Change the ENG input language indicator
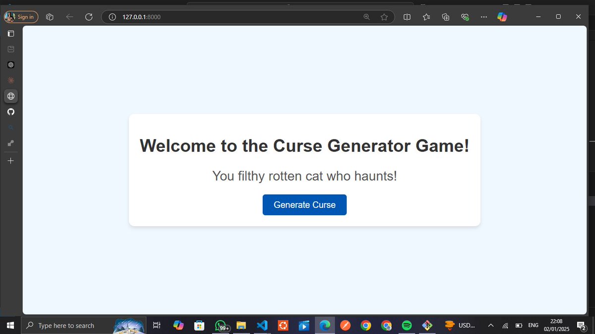 coord(534,326)
